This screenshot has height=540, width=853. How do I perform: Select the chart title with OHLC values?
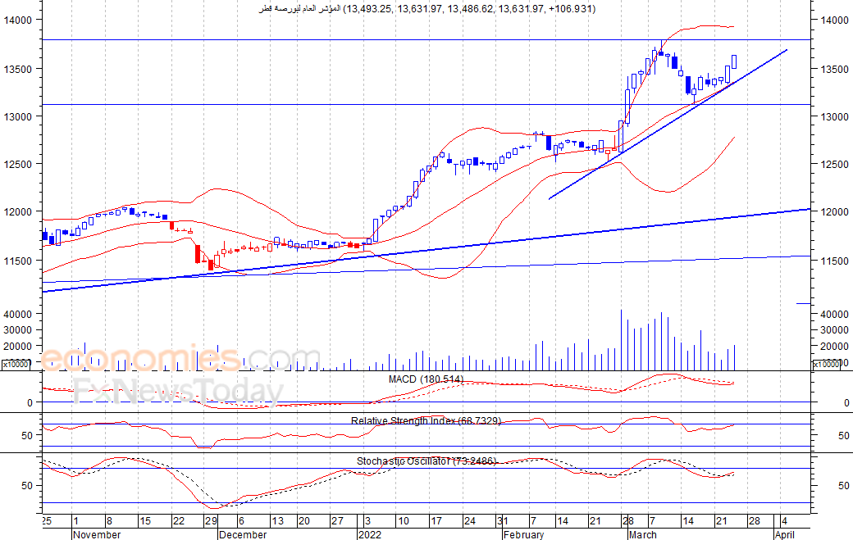point(427,9)
